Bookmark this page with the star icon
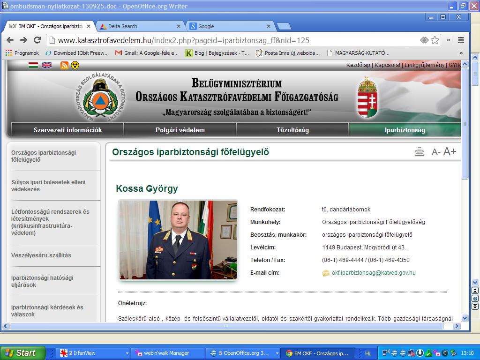 [x=435, y=40]
